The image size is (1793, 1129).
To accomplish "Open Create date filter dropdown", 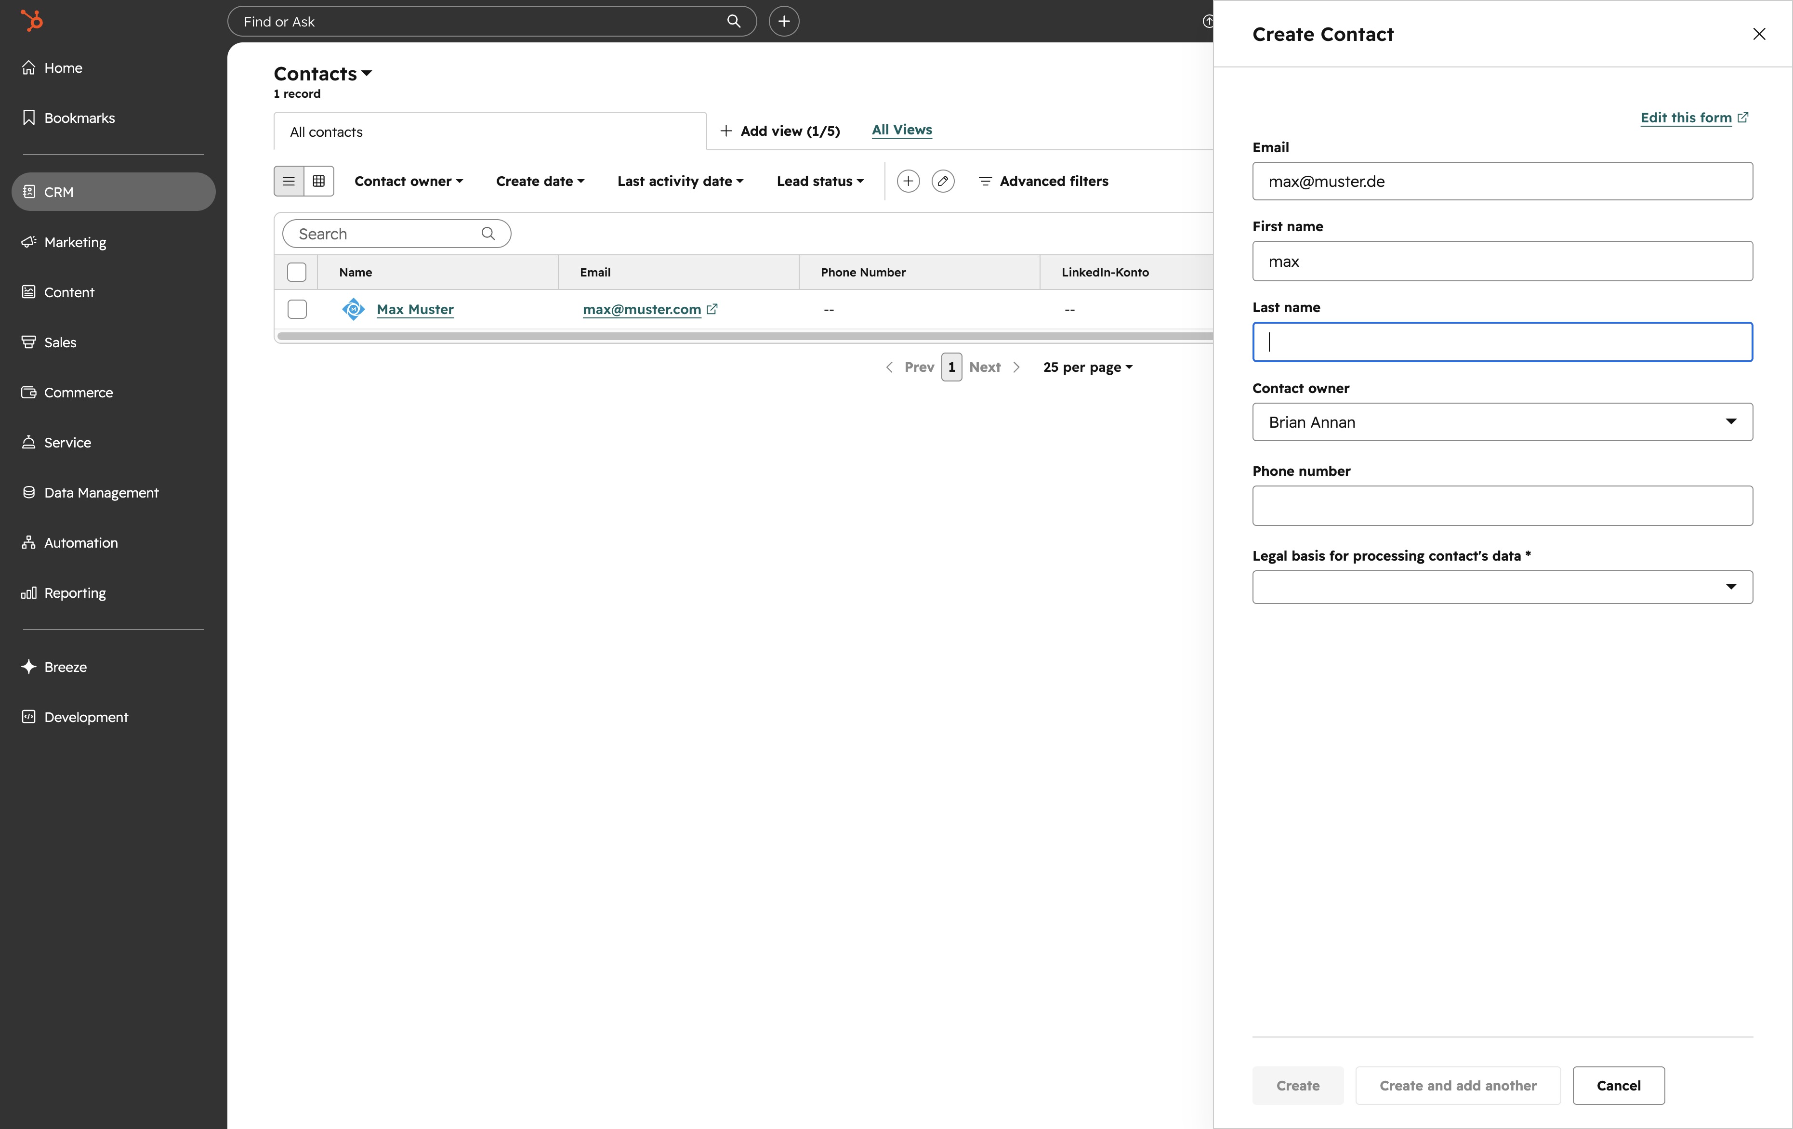I will click(x=541, y=181).
